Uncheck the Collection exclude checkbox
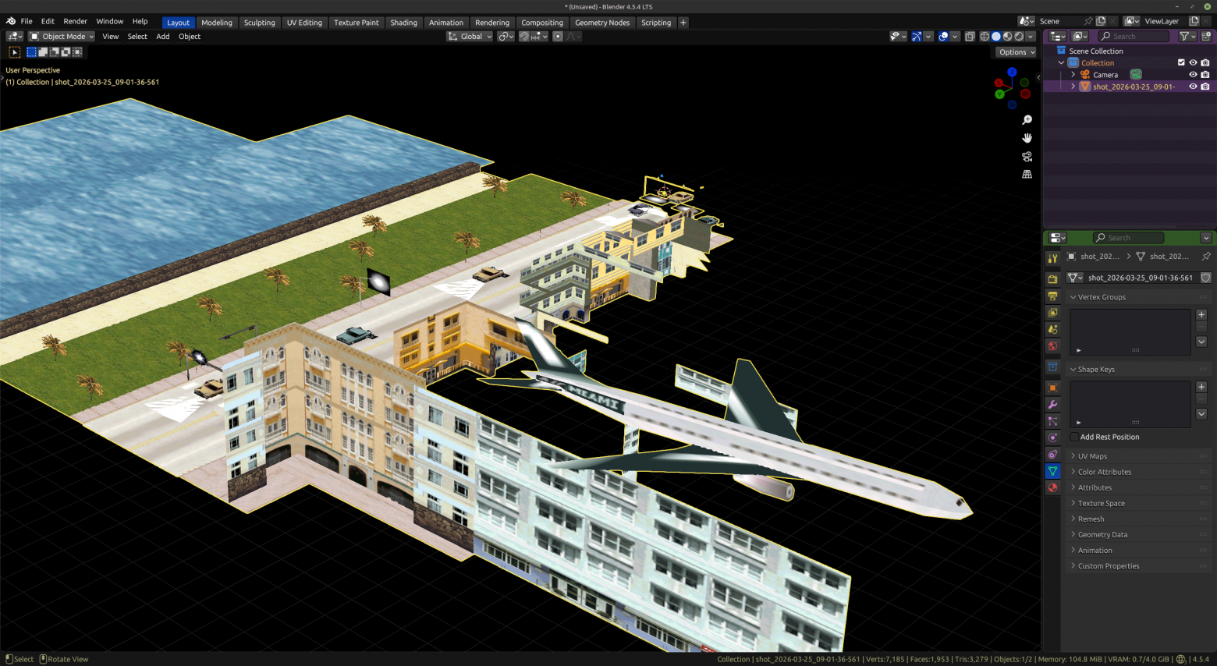1217x666 pixels. 1181,63
